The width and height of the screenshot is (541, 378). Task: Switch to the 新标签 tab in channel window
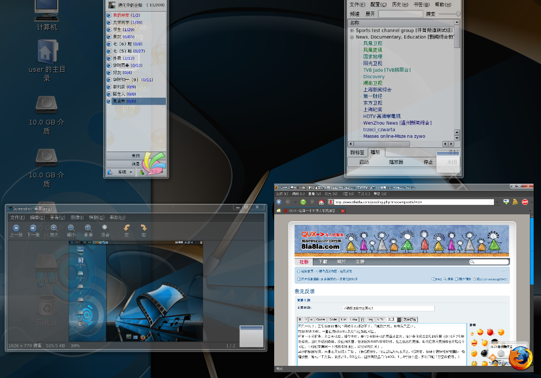pyautogui.click(x=357, y=153)
